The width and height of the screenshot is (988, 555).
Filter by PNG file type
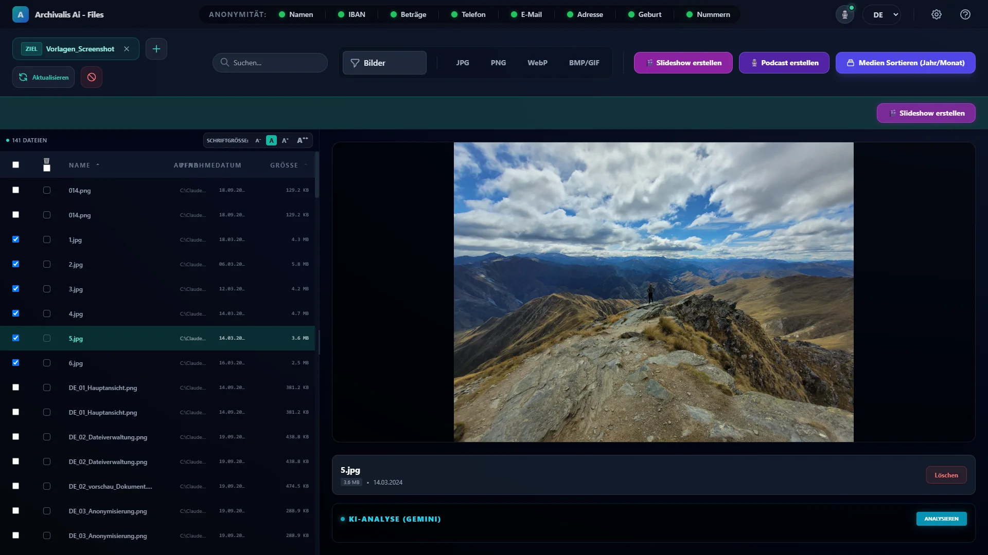pyautogui.click(x=498, y=63)
